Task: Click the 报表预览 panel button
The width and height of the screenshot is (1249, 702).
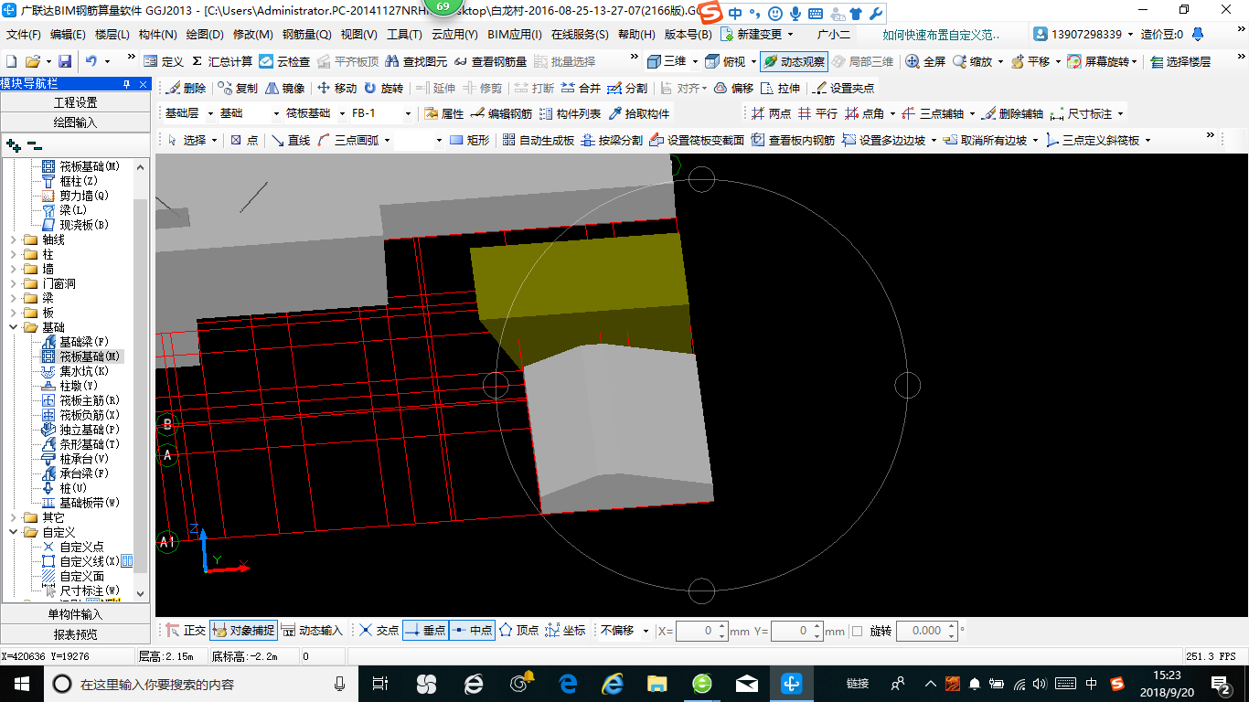Action: click(x=75, y=633)
